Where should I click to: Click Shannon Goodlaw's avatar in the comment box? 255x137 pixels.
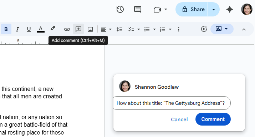125,86
